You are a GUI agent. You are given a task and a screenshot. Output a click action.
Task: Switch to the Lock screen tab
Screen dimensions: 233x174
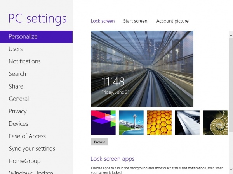[x=103, y=21]
